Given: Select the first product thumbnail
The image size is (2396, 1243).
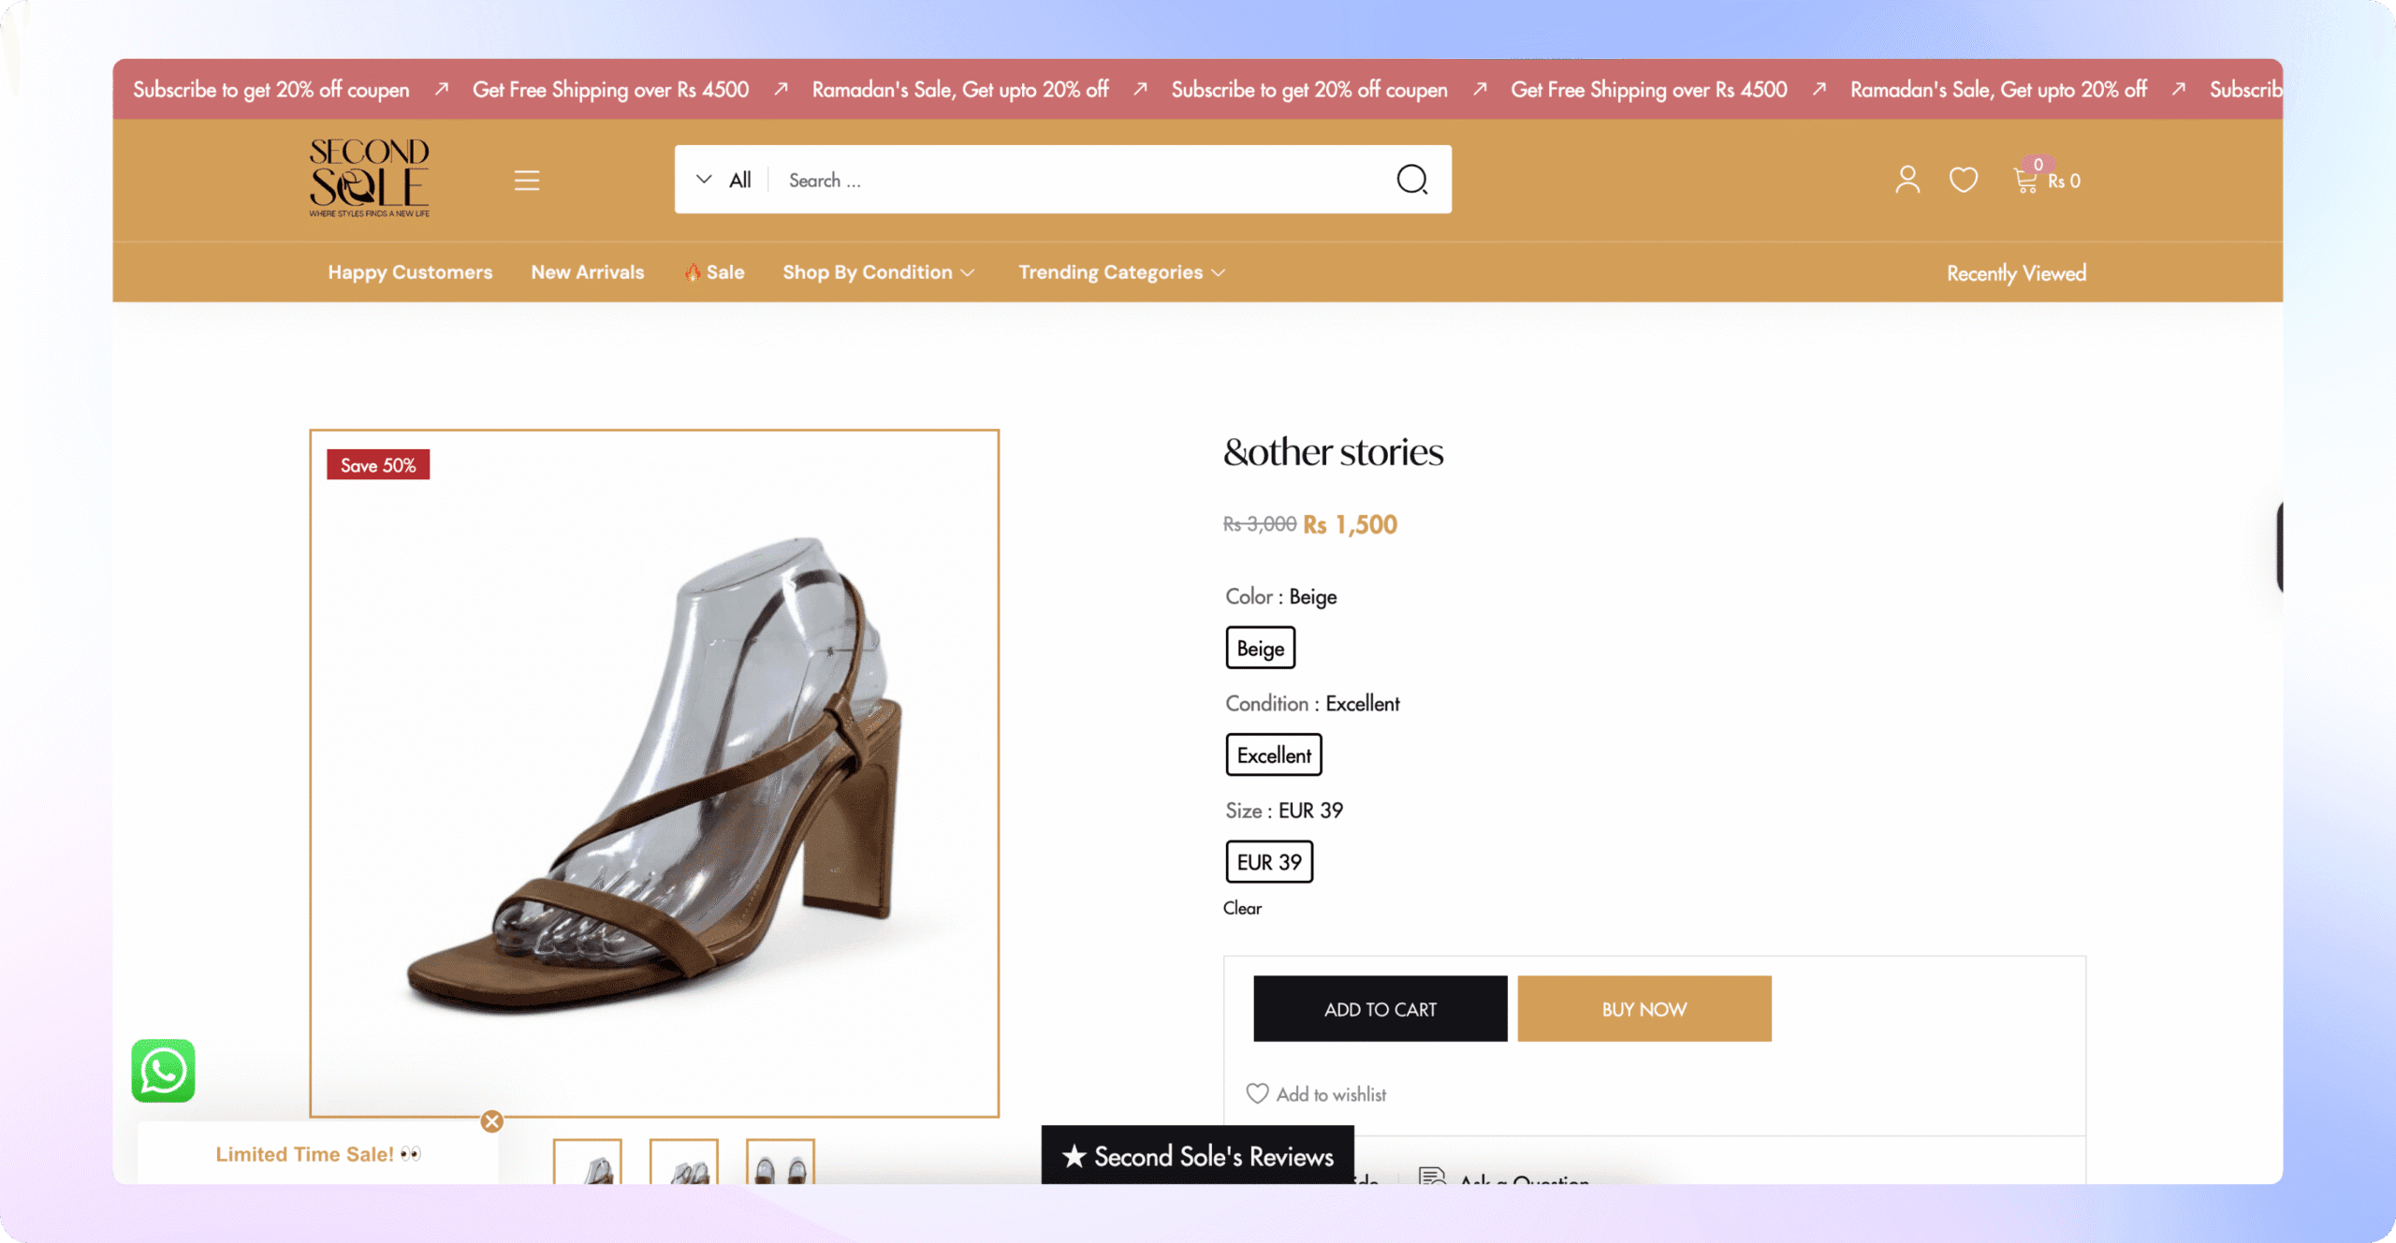Looking at the screenshot, I should click(587, 1162).
